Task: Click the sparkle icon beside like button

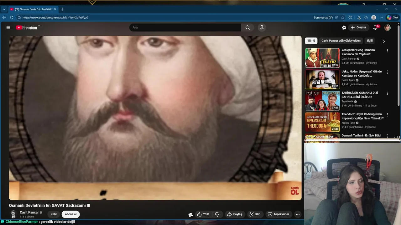Action: pos(190,214)
